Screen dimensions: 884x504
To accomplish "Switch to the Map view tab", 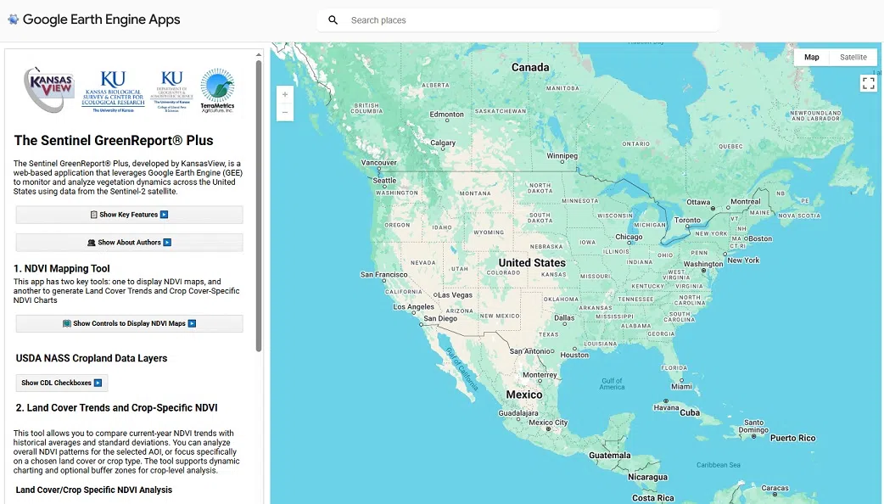I will [812, 57].
